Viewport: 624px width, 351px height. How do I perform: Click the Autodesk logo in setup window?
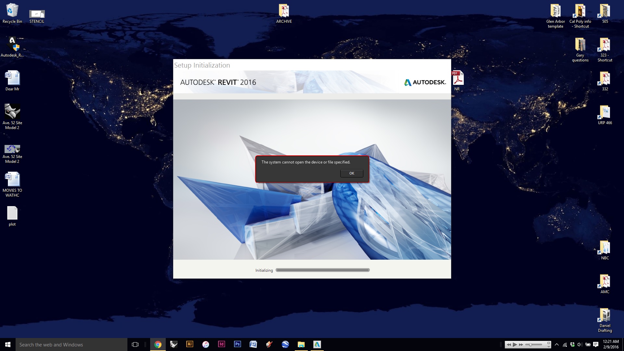(425, 82)
